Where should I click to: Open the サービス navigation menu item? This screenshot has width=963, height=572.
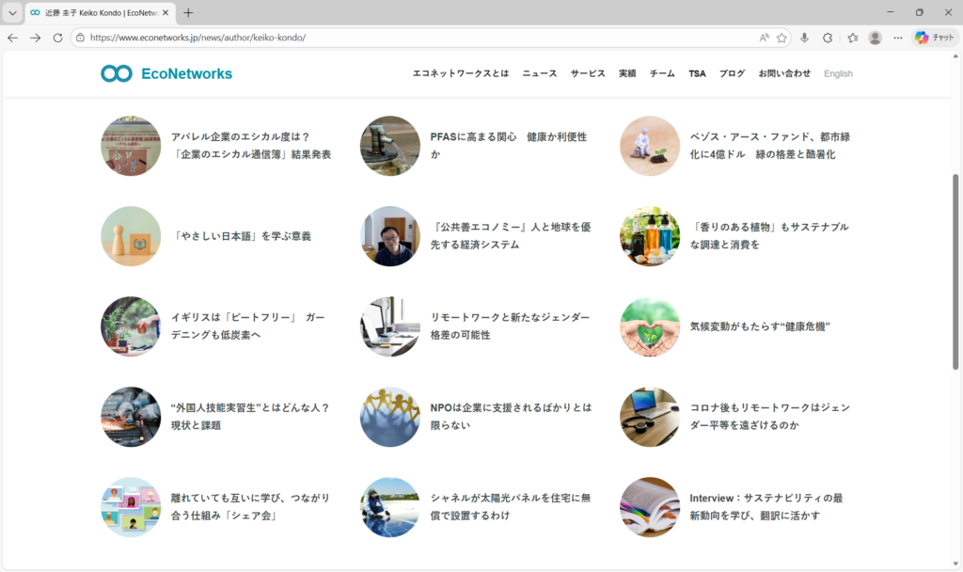pos(588,73)
